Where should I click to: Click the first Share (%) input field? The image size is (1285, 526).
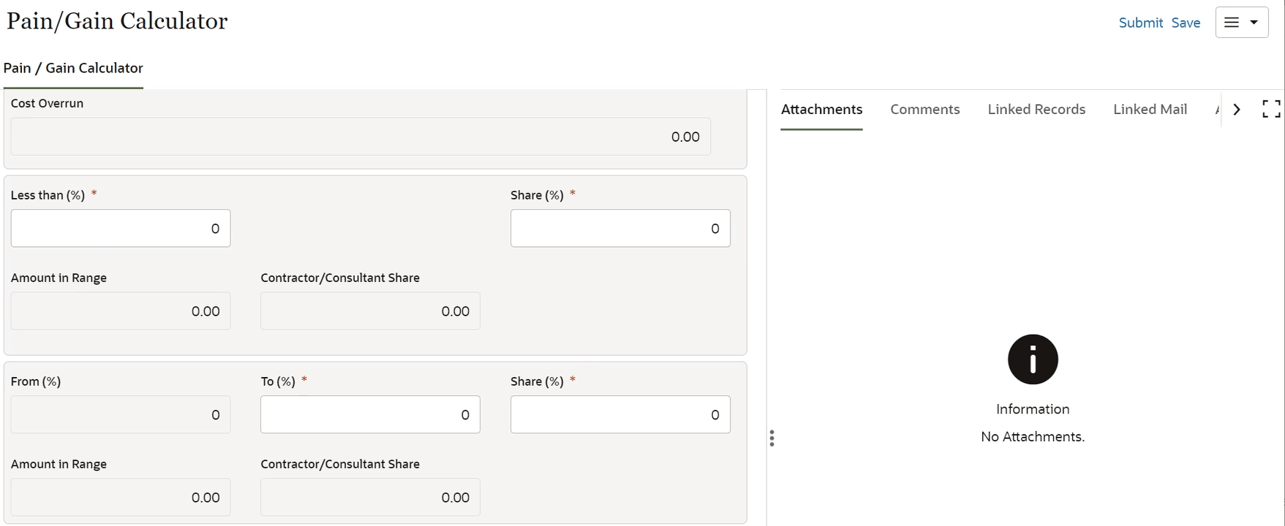pos(620,229)
